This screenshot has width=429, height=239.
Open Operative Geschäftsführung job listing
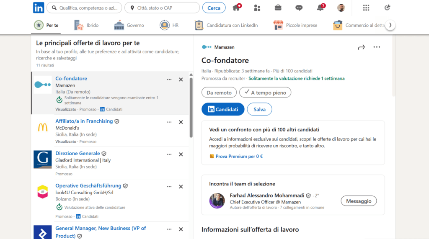[88, 186]
